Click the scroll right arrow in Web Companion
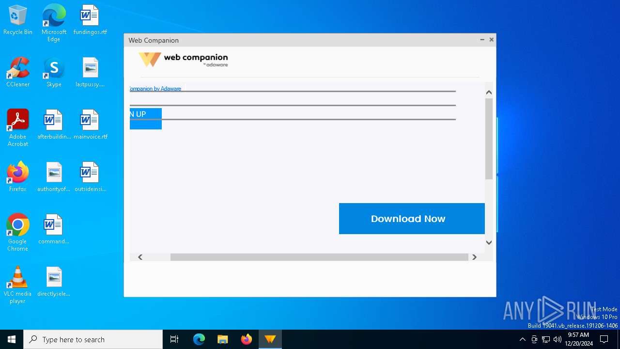This screenshot has width=620, height=349. [x=474, y=257]
